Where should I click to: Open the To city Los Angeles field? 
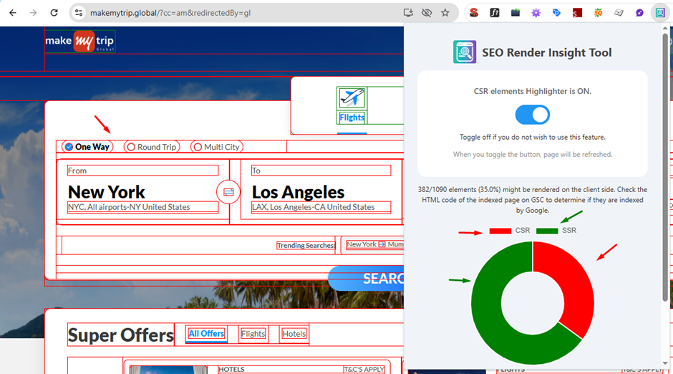(321, 191)
